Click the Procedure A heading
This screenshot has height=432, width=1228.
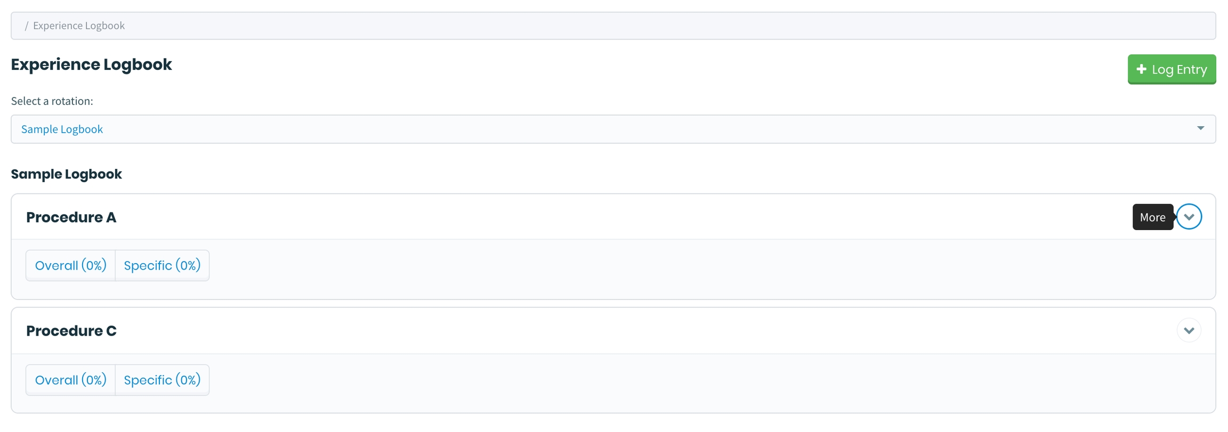click(71, 217)
